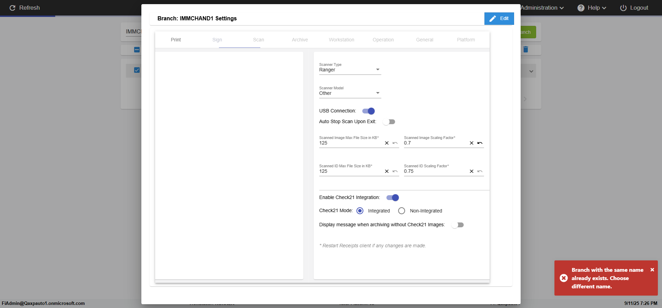Switch to the Print tab
This screenshot has width=662, height=308.
click(x=176, y=40)
